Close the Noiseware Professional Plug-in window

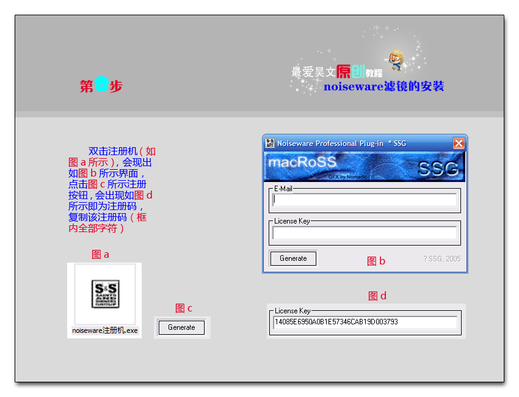[x=459, y=144]
